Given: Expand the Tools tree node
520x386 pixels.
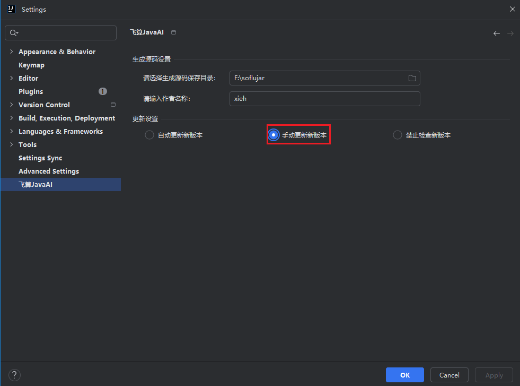Looking at the screenshot, I should (12, 144).
